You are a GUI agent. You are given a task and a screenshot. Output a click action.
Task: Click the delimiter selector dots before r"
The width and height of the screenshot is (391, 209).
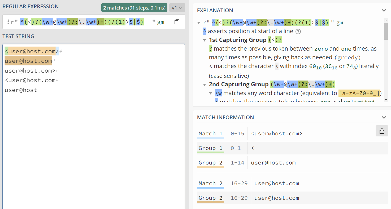8,22
